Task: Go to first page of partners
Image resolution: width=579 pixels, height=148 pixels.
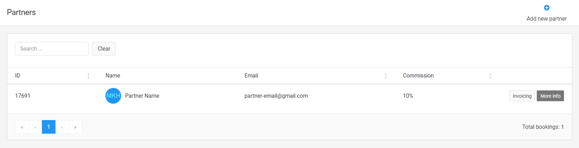Action: [22, 127]
